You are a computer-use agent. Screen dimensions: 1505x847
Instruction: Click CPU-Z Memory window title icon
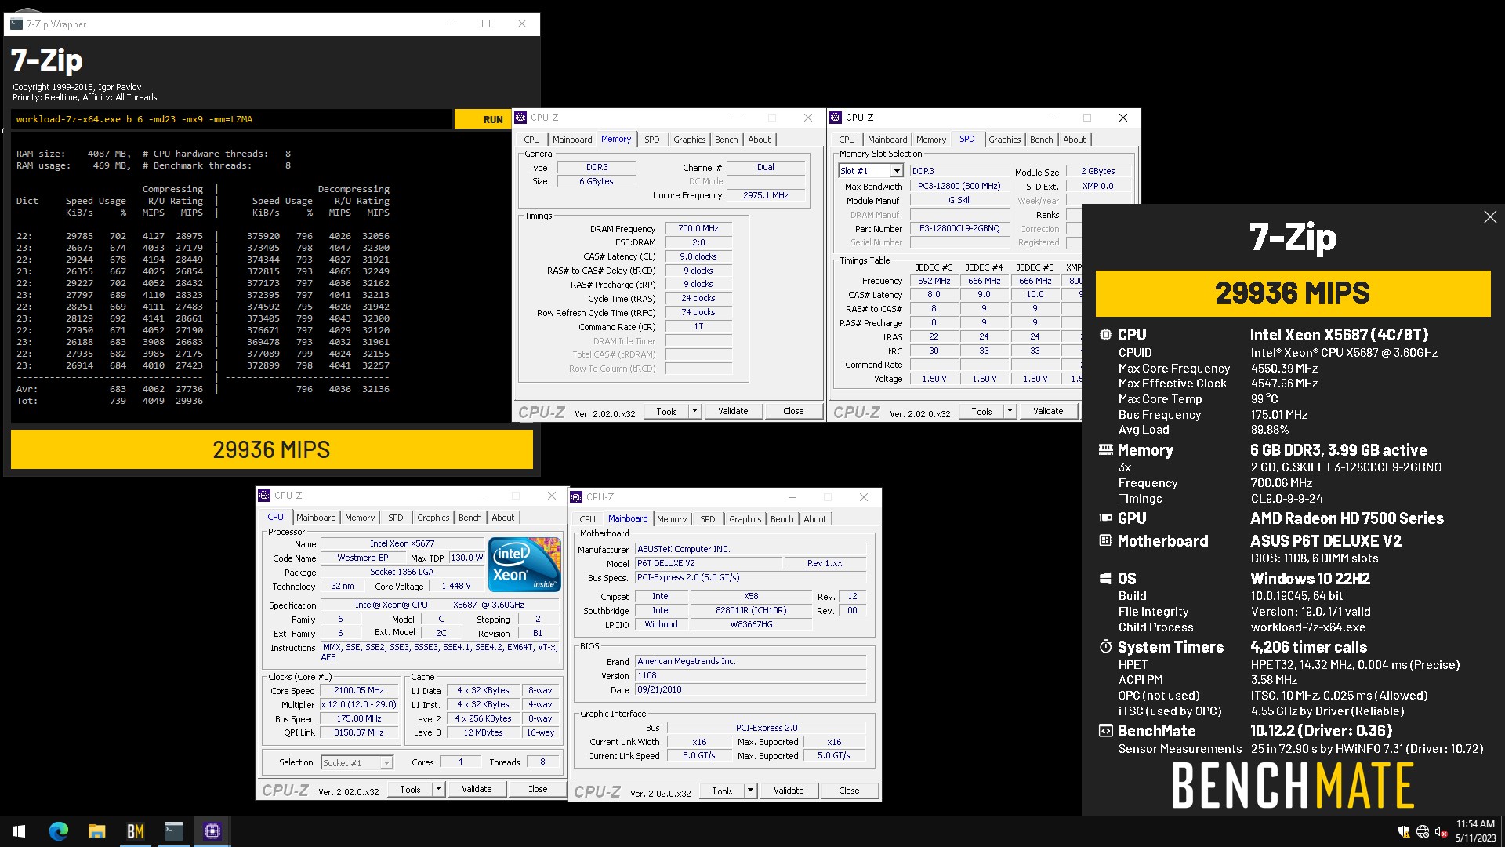tap(520, 118)
